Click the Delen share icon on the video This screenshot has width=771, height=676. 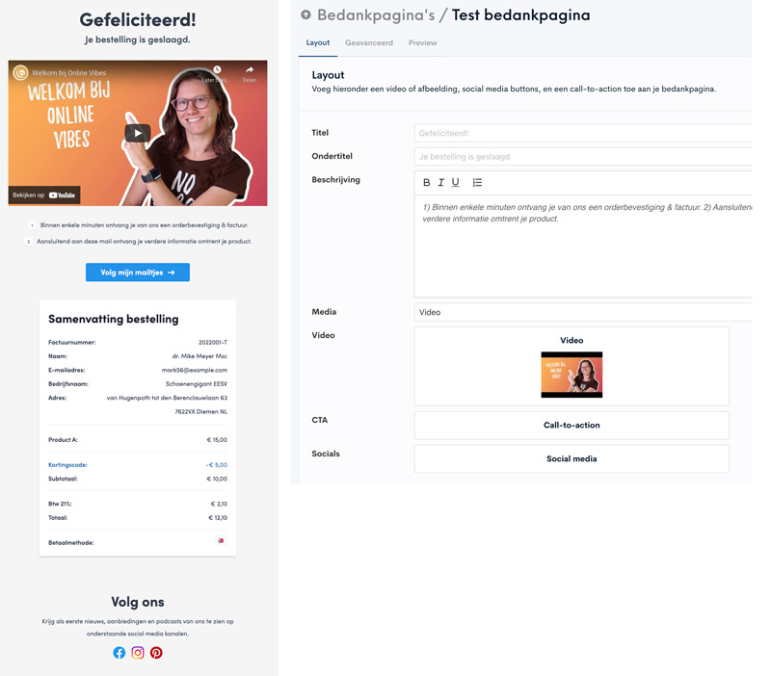(x=252, y=67)
